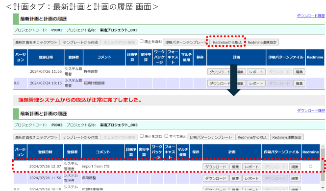Download plan for import from ITS row
The height and width of the screenshot is (191, 326).
coord(215,167)
